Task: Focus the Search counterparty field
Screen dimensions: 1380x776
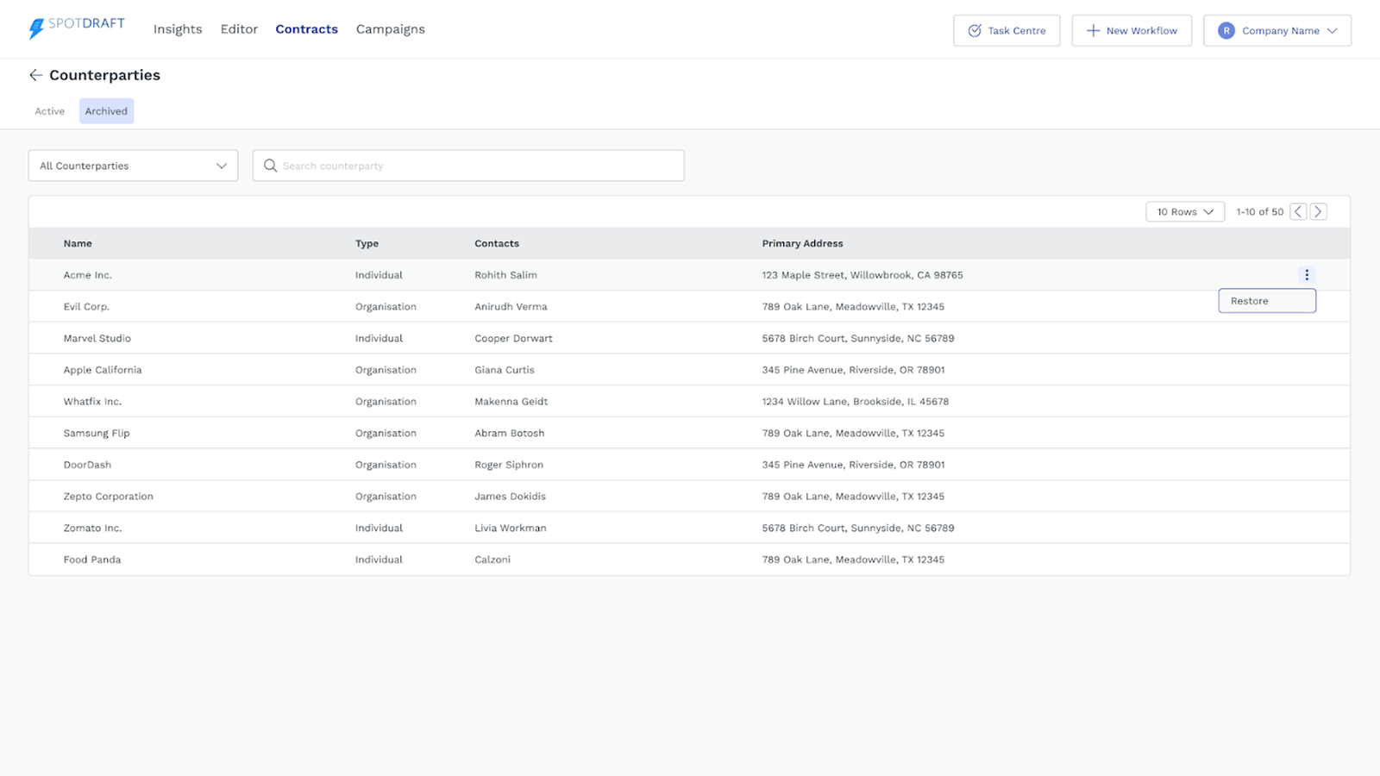Action: click(x=468, y=166)
